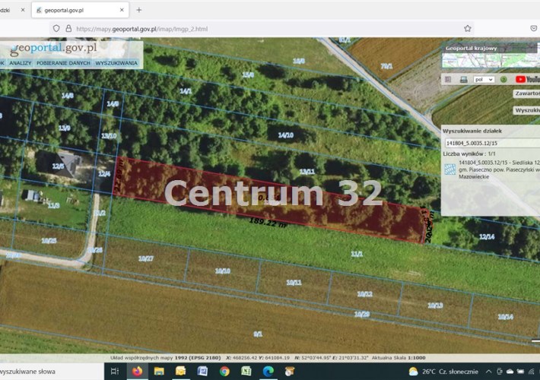
Task: Open the WYSZUKIWANIA menu
Action: pyautogui.click(x=116, y=63)
